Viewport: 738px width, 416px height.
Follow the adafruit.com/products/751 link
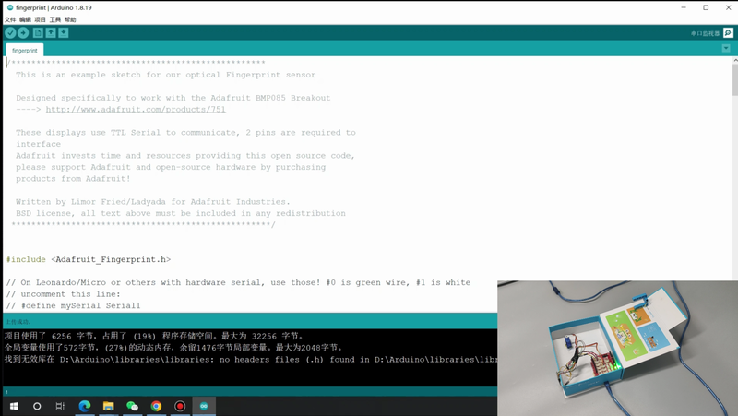136,109
